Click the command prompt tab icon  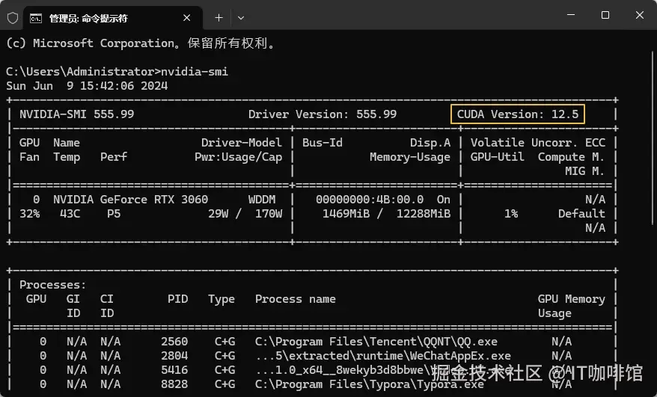35,17
